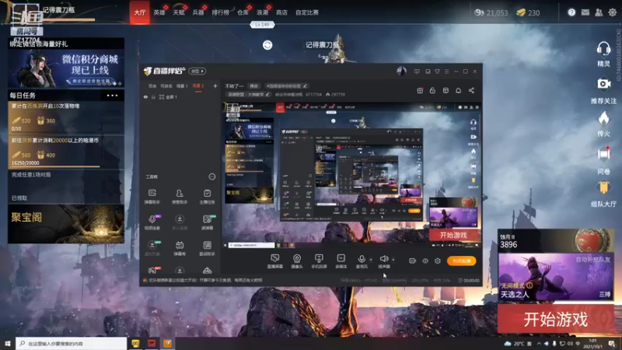Open the 房管助手 tool
The height and width of the screenshot is (350, 622).
pyautogui.click(x=180, y=196)
